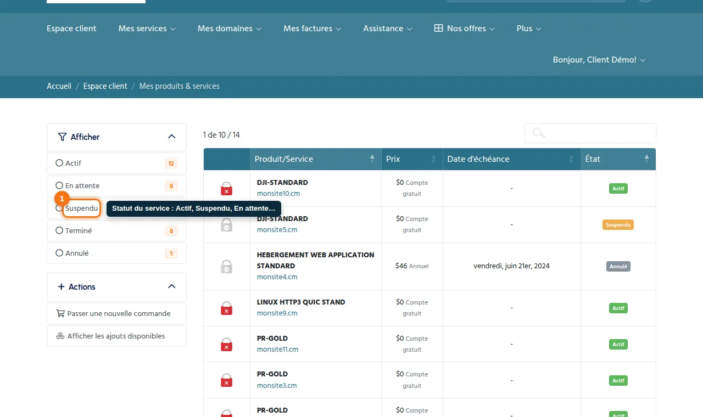Click the red lock icon for monsite3.cm
Screen dimensions: 703x417
[226, 380]
